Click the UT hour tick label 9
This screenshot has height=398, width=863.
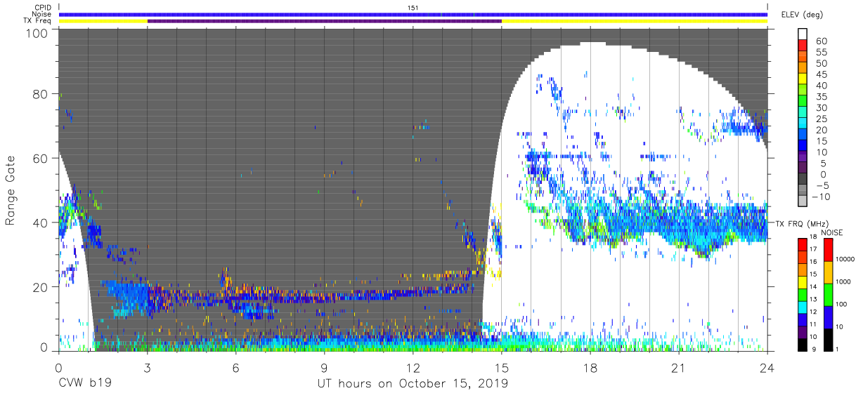click(324, 367)
